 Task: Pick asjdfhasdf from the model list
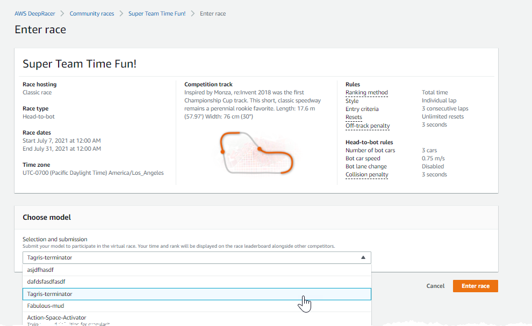tap(40, 270)
